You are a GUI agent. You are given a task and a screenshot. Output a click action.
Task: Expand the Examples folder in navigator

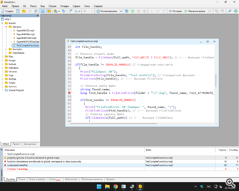6,49
